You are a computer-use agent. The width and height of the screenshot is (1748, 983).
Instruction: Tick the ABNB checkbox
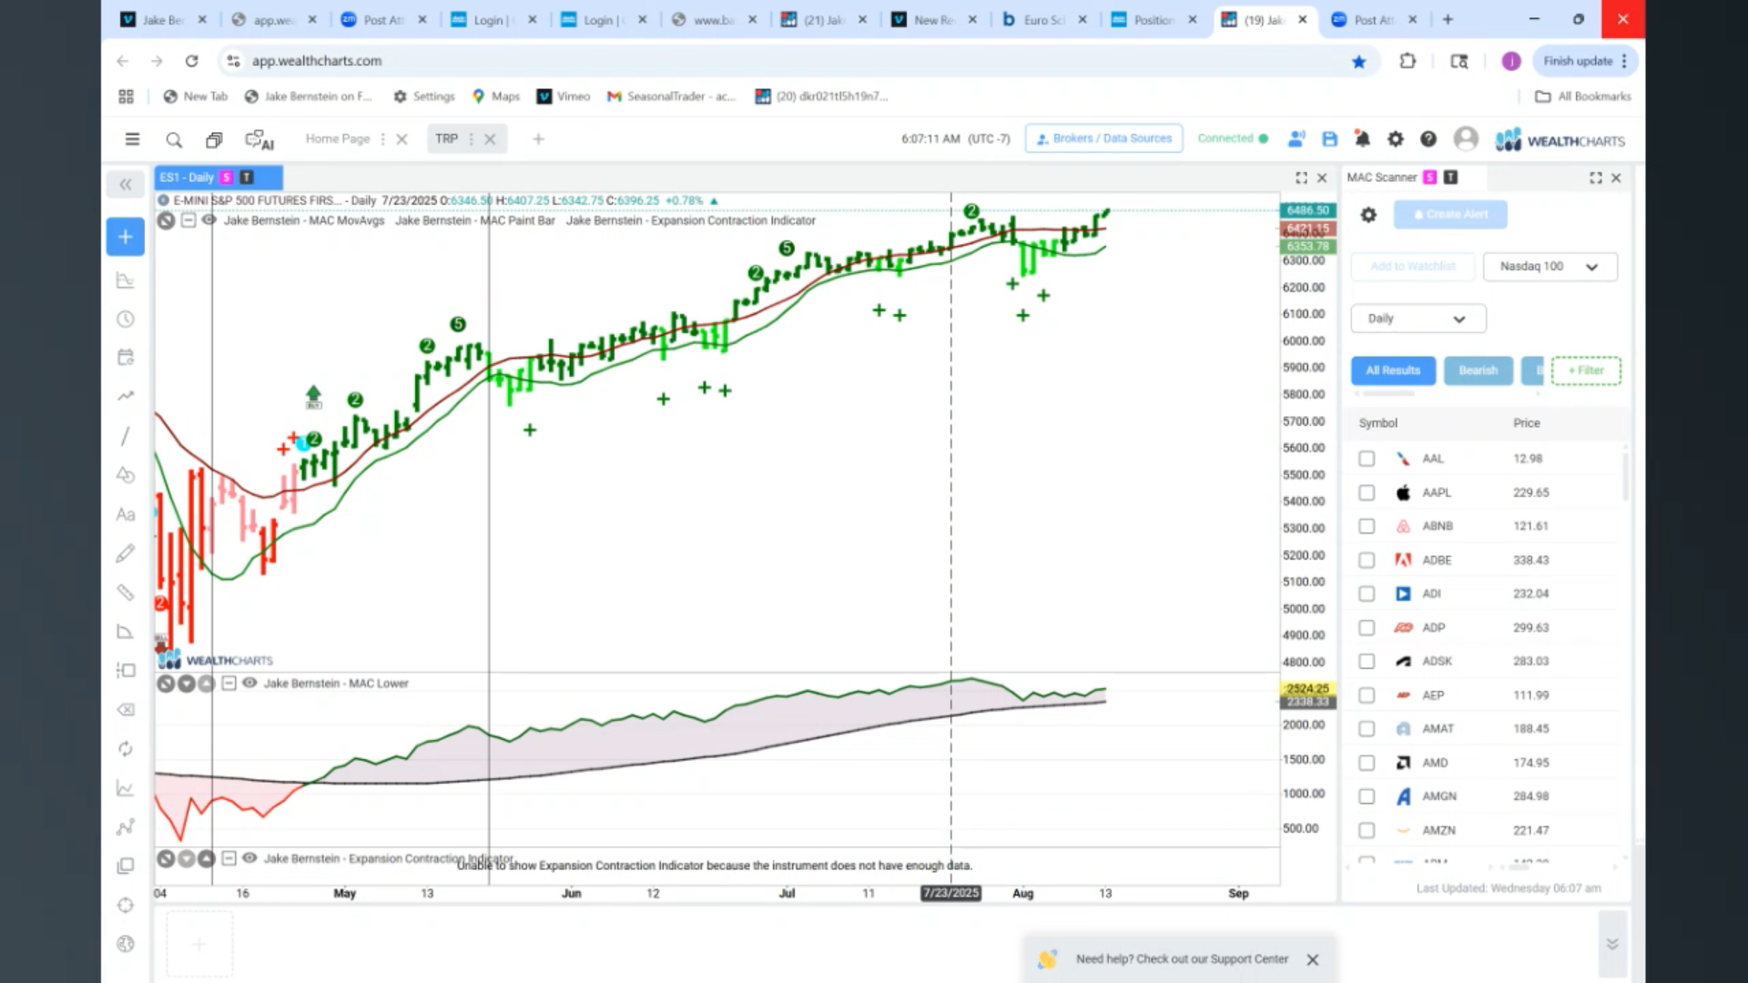(x=1367, y=526)
